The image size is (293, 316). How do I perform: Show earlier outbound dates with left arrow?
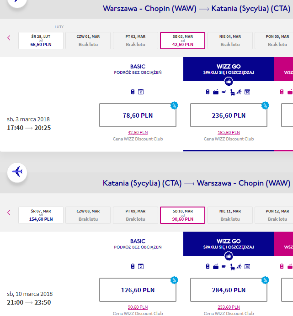pos(9,38)
